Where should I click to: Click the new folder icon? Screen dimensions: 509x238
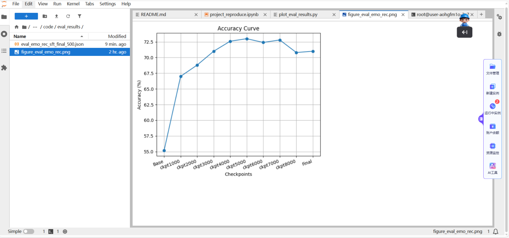(x=45, y=16)
